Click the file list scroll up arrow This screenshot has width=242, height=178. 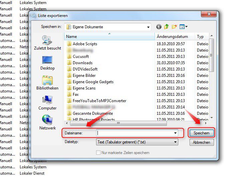coord(212,36)
